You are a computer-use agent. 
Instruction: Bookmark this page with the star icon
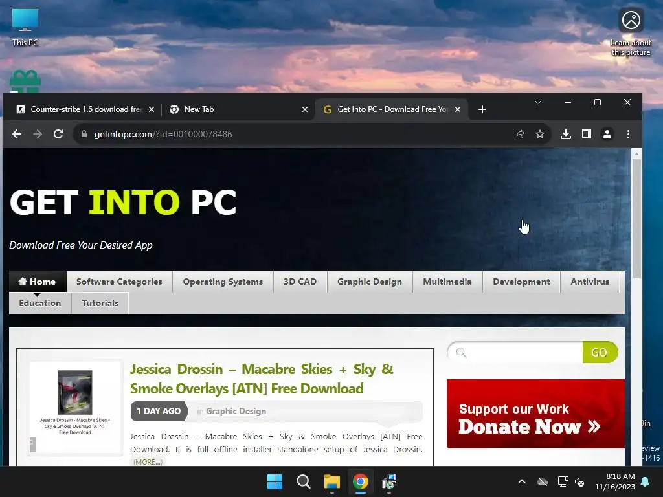tap(540, 135)
